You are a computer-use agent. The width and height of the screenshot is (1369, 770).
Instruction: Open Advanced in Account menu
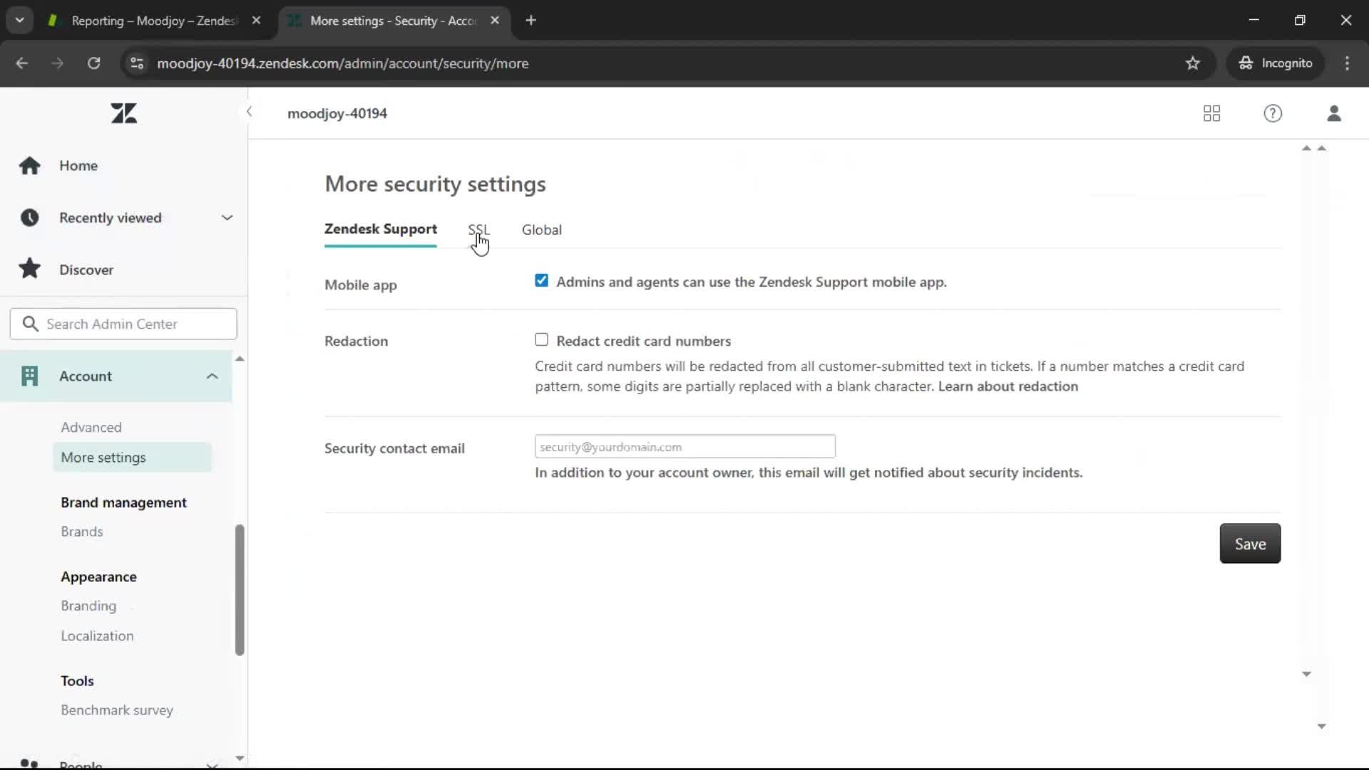pyautogui.click(x=91, y=427)
